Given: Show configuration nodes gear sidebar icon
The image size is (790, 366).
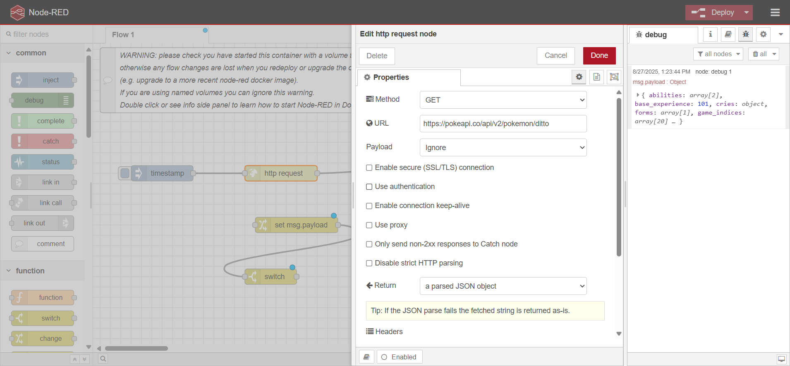Looking at the screenshot, I should tap(763, 34).
